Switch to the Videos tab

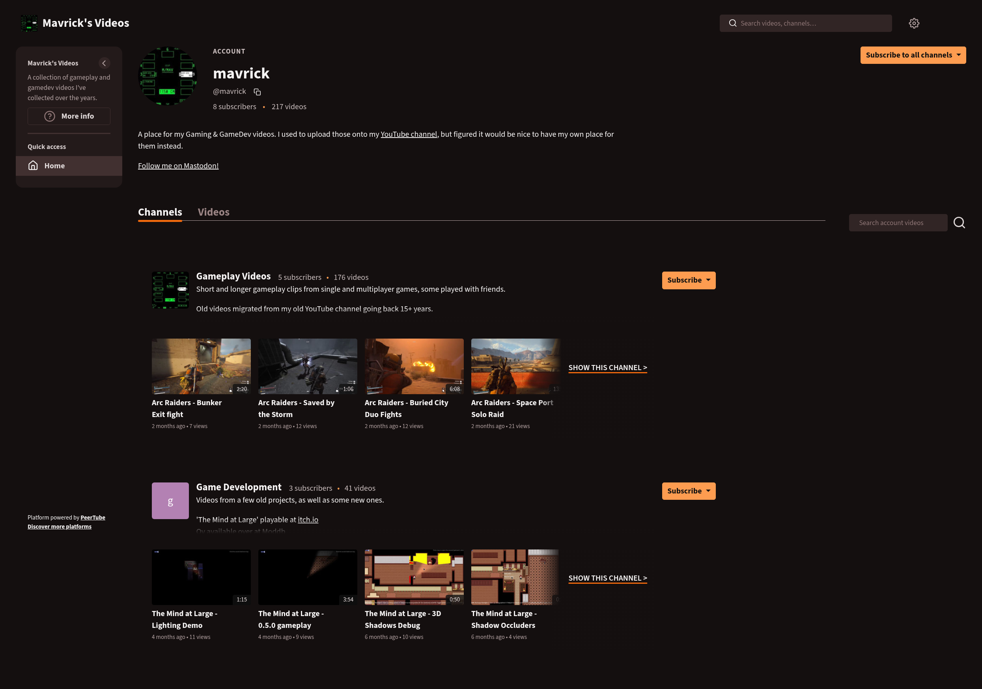click(x=213, y=212)
